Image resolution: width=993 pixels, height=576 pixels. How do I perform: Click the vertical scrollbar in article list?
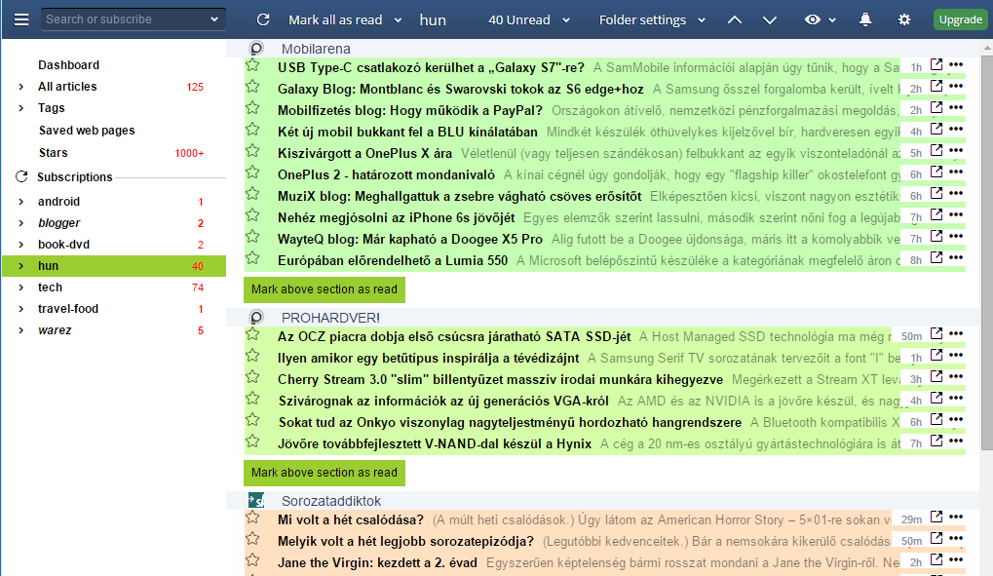point(986,244)
